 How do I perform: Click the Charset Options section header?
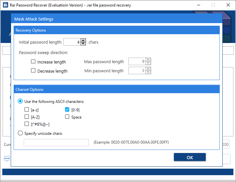(x=117, y=89)
